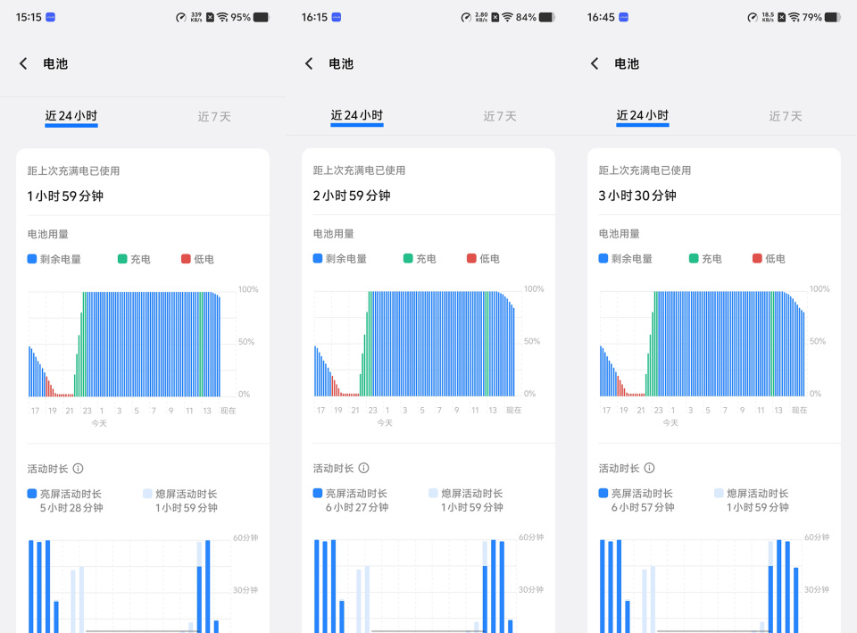Tap the battery usage bar chart at 16:45
Image resolution: width=857 pixels, height=633 pixels.
[x=703, y=344]
